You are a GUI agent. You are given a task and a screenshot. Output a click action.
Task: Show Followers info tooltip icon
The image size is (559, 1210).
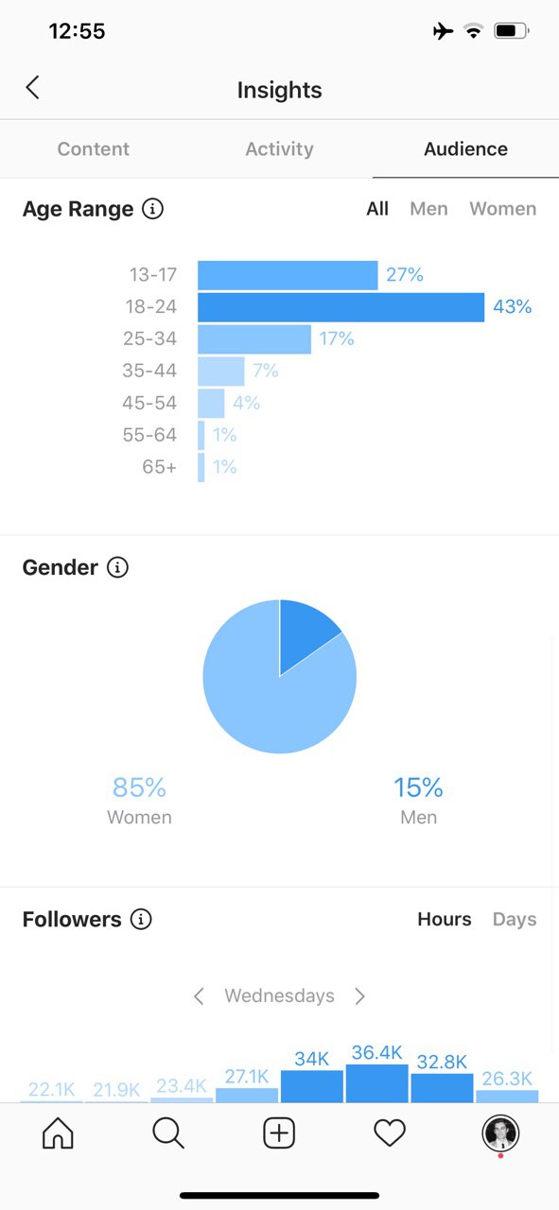point(141,919)
